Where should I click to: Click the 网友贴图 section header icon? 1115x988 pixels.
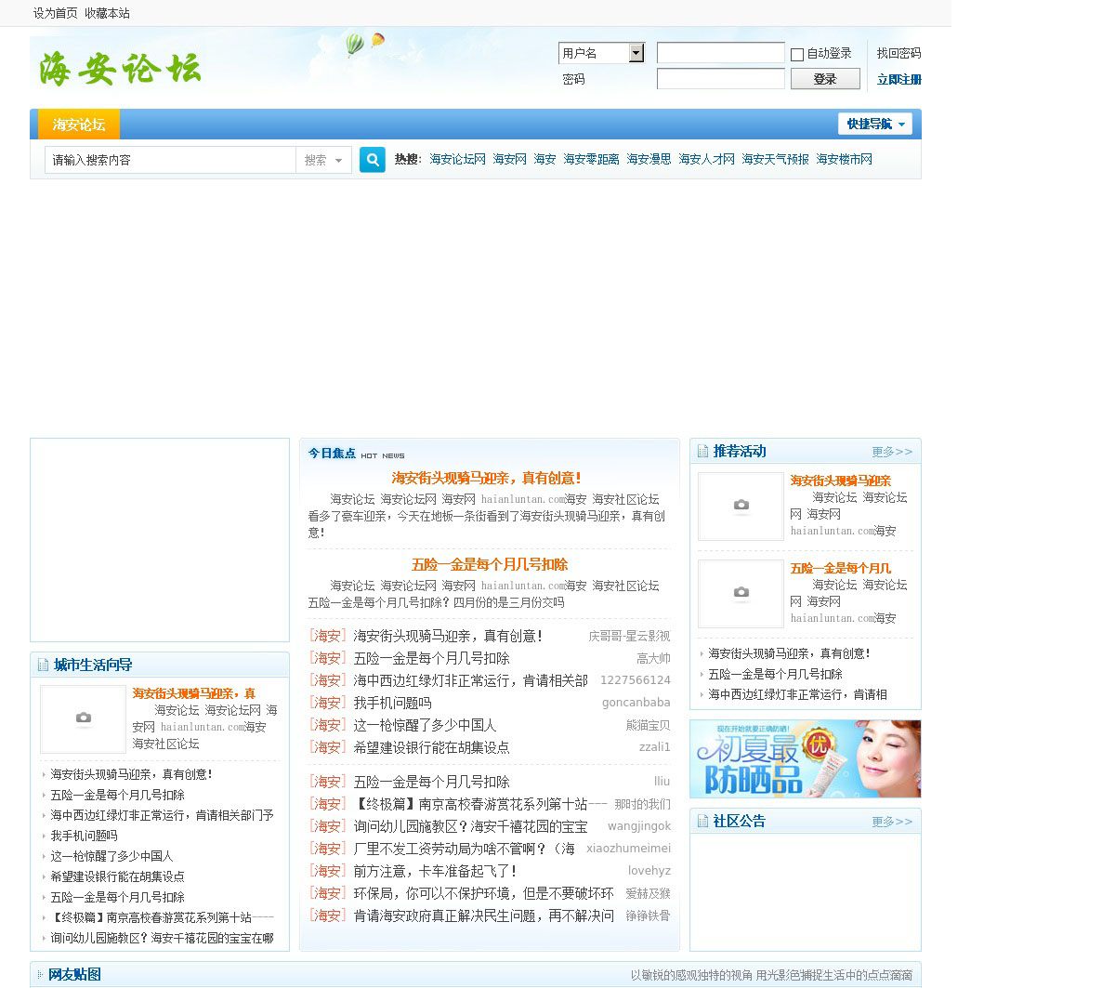[39, 975]
